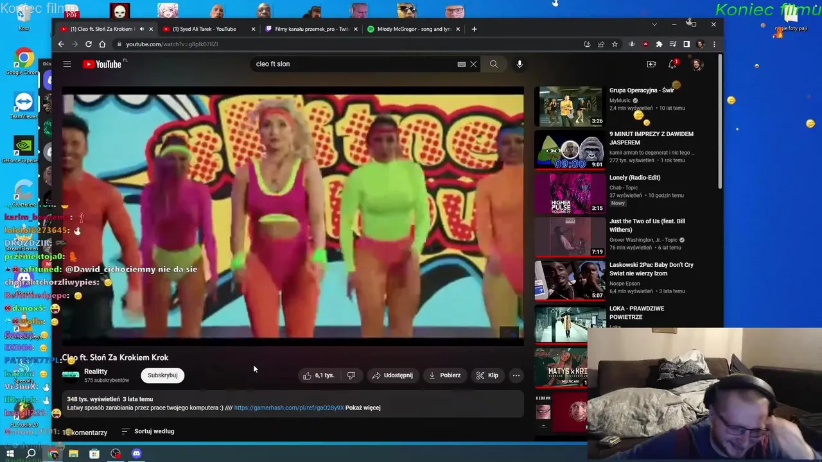The image size is (822, 462).
Task: Open Grupa Operacyjna - Świr thumbnail
Action: (x=569, y=107)
